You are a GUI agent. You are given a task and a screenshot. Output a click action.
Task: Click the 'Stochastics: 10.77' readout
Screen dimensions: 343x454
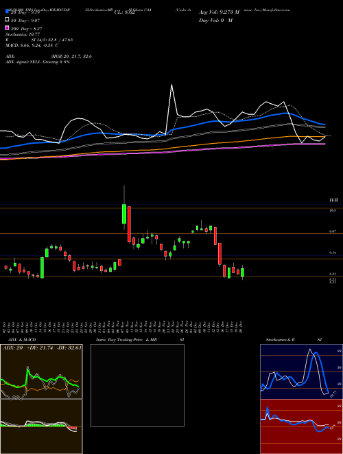pos(22,34)
